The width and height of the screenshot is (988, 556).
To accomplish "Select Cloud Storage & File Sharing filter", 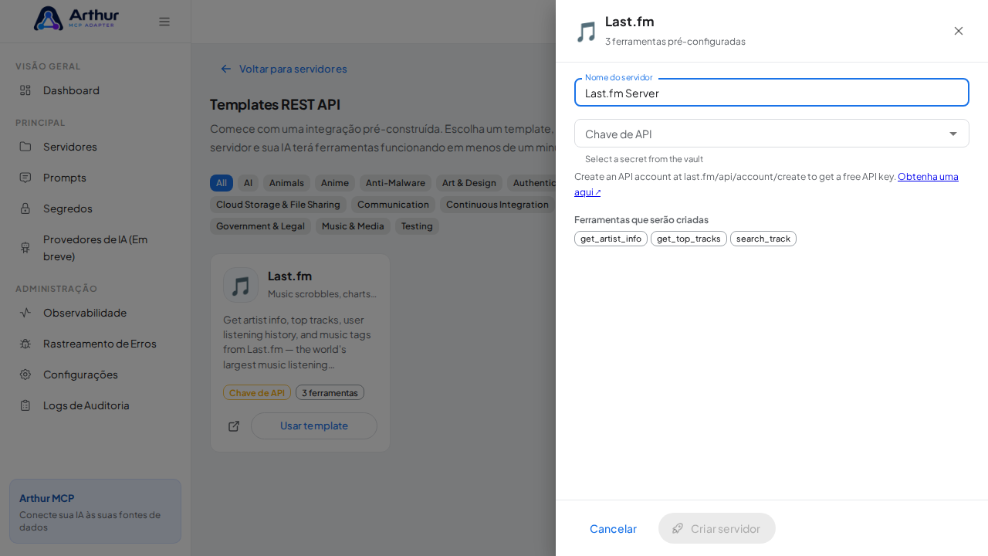I will tap(278, 205).
